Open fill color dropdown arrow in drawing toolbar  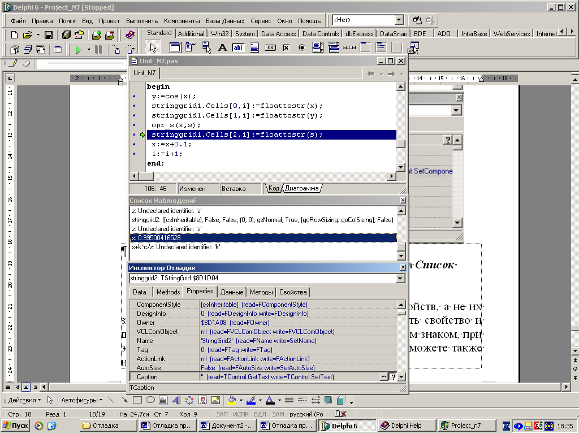pos(241,400)
